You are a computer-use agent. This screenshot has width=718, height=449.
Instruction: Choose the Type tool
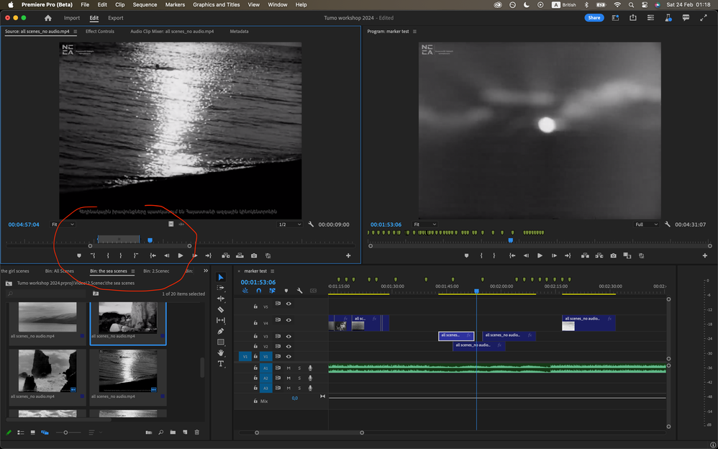[221, 364]
